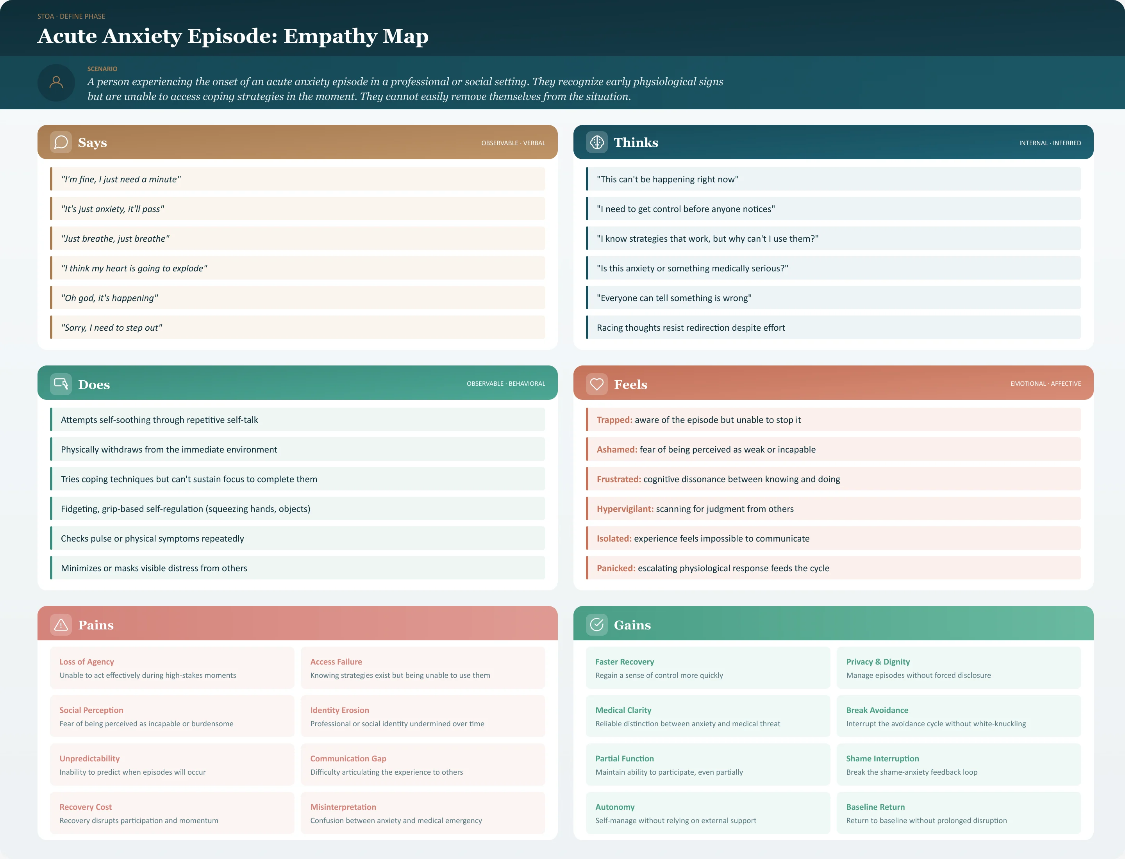Click "Physically withdraws from the immediate environment"
The height and width of the screenshot is (859, 1125).
point(298,449)
